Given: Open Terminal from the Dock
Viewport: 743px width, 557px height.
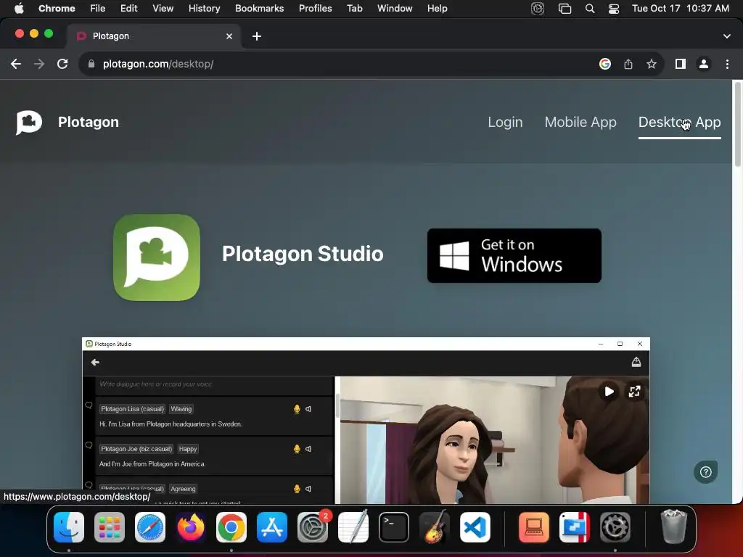Looking at the screenshot, I should coord(394,527).
